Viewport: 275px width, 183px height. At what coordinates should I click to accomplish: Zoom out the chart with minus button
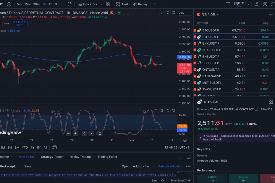click(68, 133)
